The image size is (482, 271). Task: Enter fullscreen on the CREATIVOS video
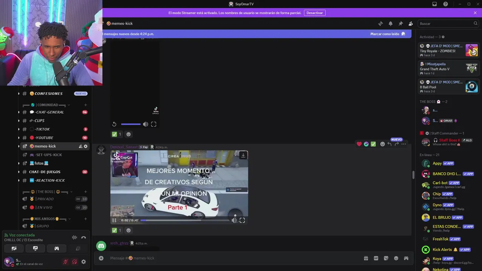(x=242, y=220)
